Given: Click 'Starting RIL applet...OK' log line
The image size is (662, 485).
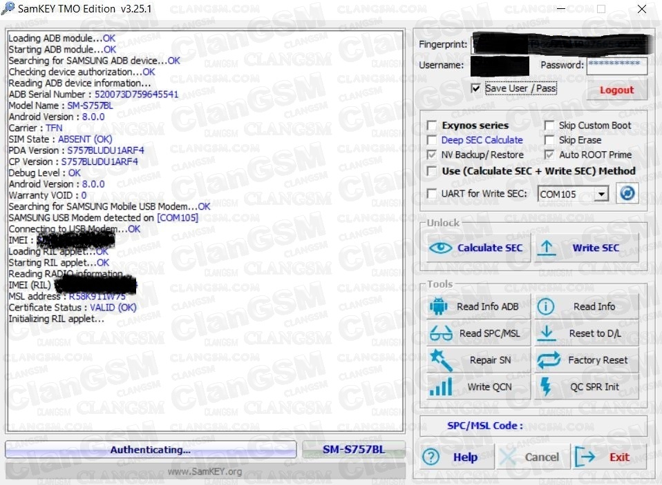Looking at the screenshot, I should (x=59, y=263).
